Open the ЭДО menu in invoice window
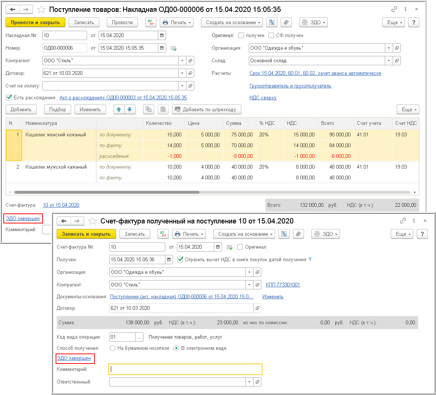This screenshot has height=395, width=436. point(325,234)
